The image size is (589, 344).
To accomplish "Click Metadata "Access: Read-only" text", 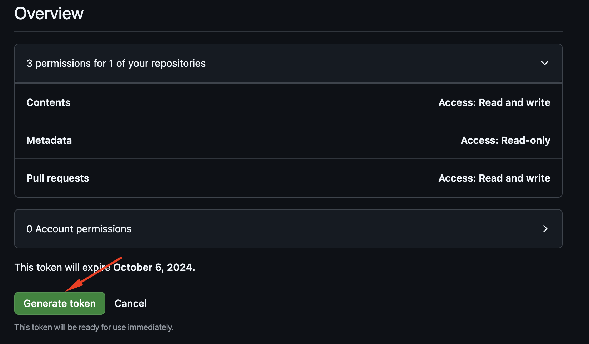I will [x=505, y=140].
